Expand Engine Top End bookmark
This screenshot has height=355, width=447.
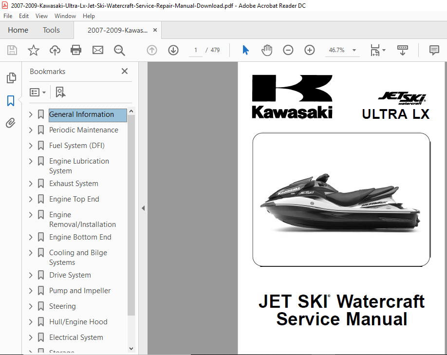[x=31, y=199]
